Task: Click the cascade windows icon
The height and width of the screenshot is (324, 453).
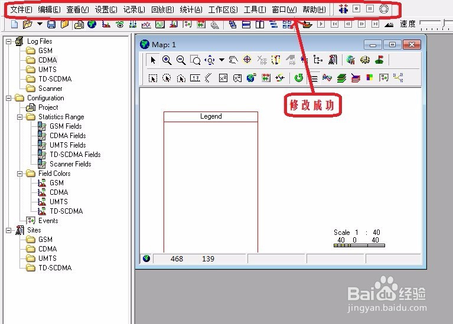Action: 233,24
